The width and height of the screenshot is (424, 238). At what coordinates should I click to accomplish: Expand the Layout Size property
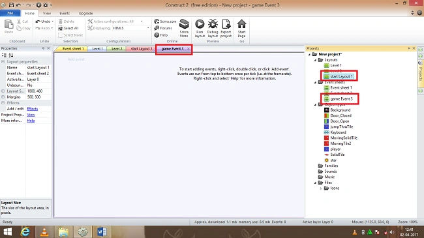pyautogui.click(x=3, y=91)
